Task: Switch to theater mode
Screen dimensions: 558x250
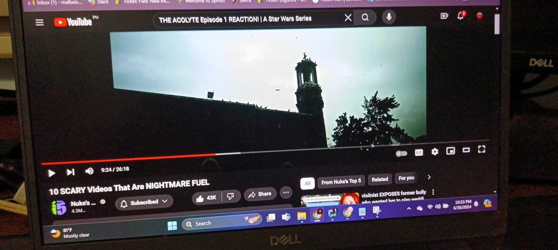Action: (x=466, y=150)
